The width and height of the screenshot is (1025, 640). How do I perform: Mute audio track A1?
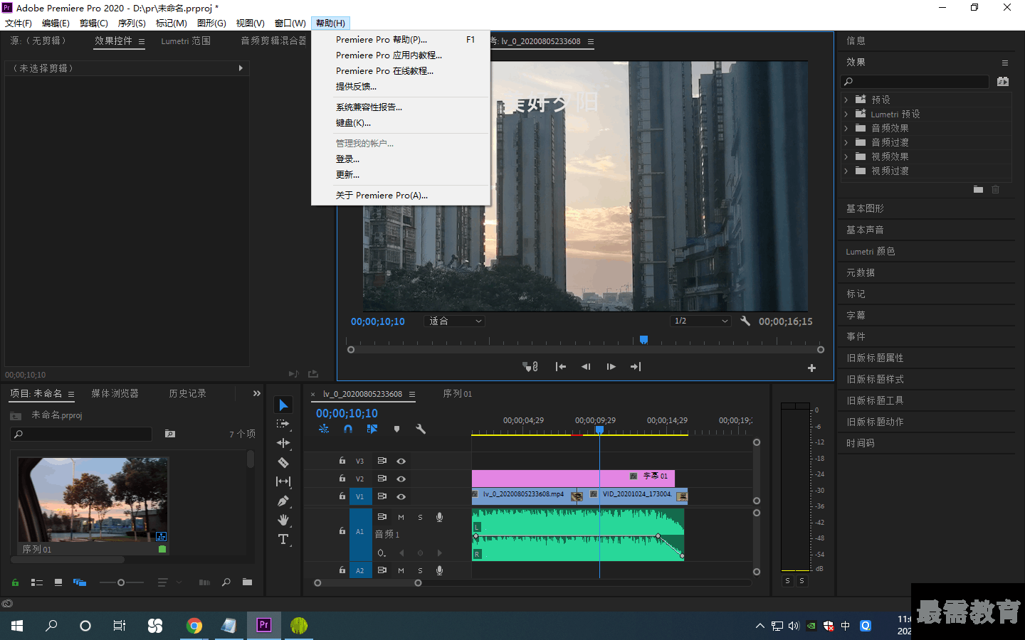401,517
